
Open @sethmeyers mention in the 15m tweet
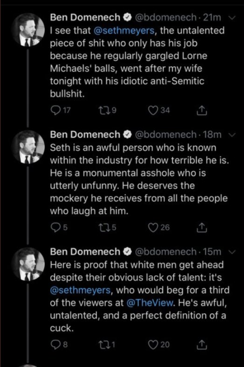coord(80,290)
